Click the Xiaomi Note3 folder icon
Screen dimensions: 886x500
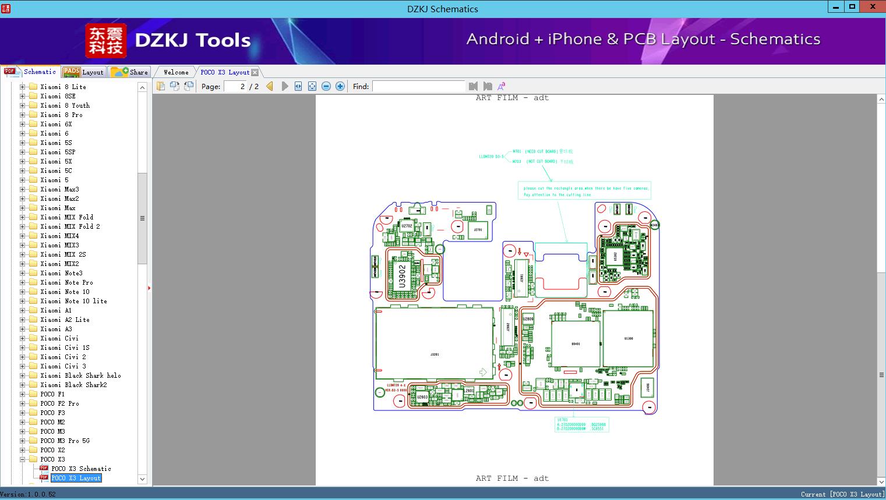tap(33, 273)
